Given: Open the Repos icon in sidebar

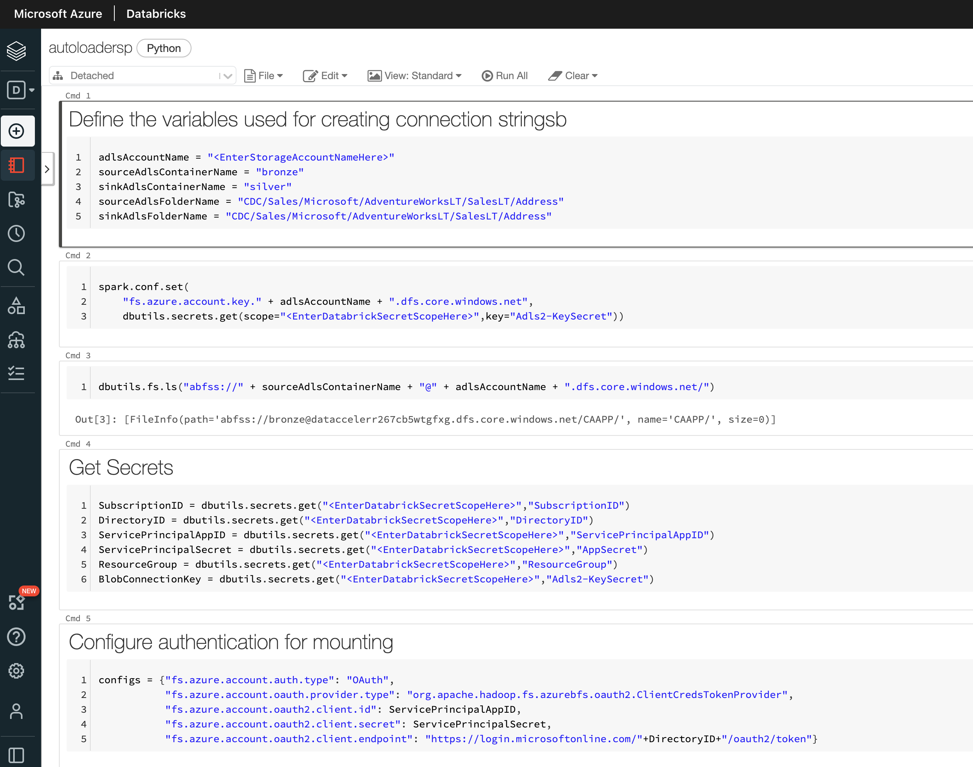Looking at the screenshot, I should click(x=17, y=199).
